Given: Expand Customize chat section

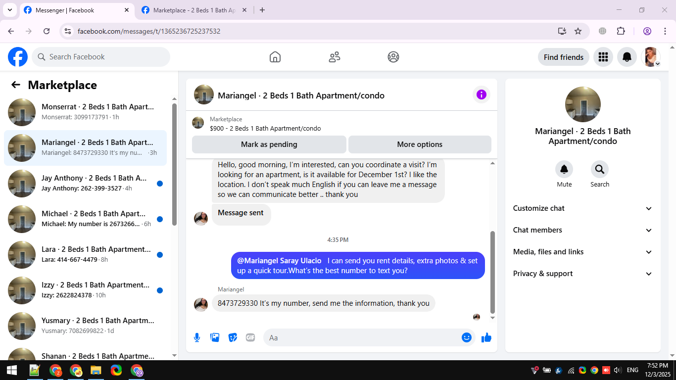Looking at the screenshot, I should coord(583,208).
